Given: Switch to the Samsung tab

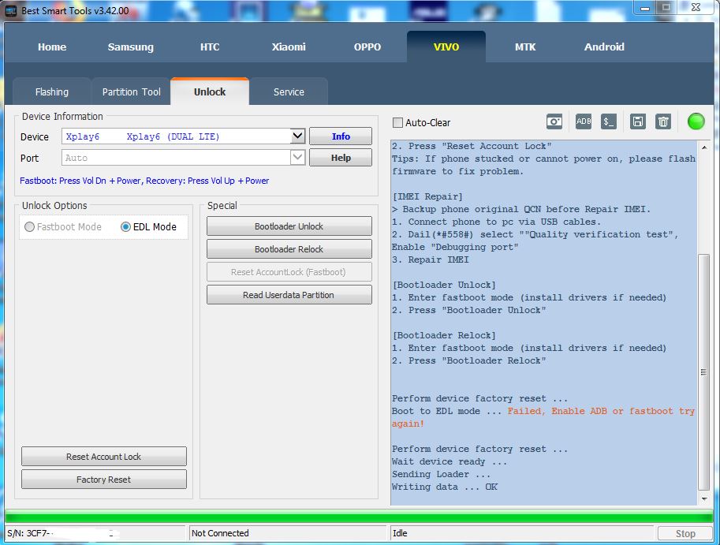Looking at the screenshot, I should coord(131,47).
